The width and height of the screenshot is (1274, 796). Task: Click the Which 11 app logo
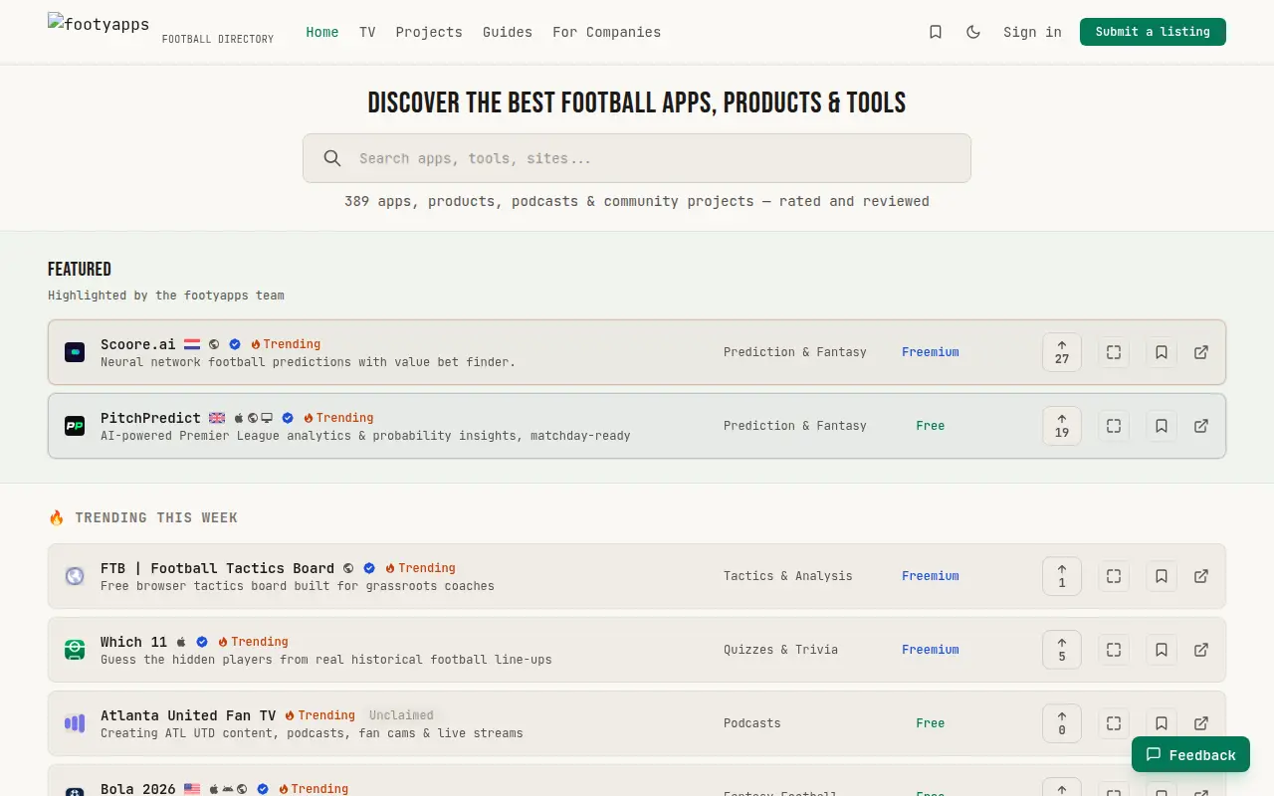pos(75,650)
